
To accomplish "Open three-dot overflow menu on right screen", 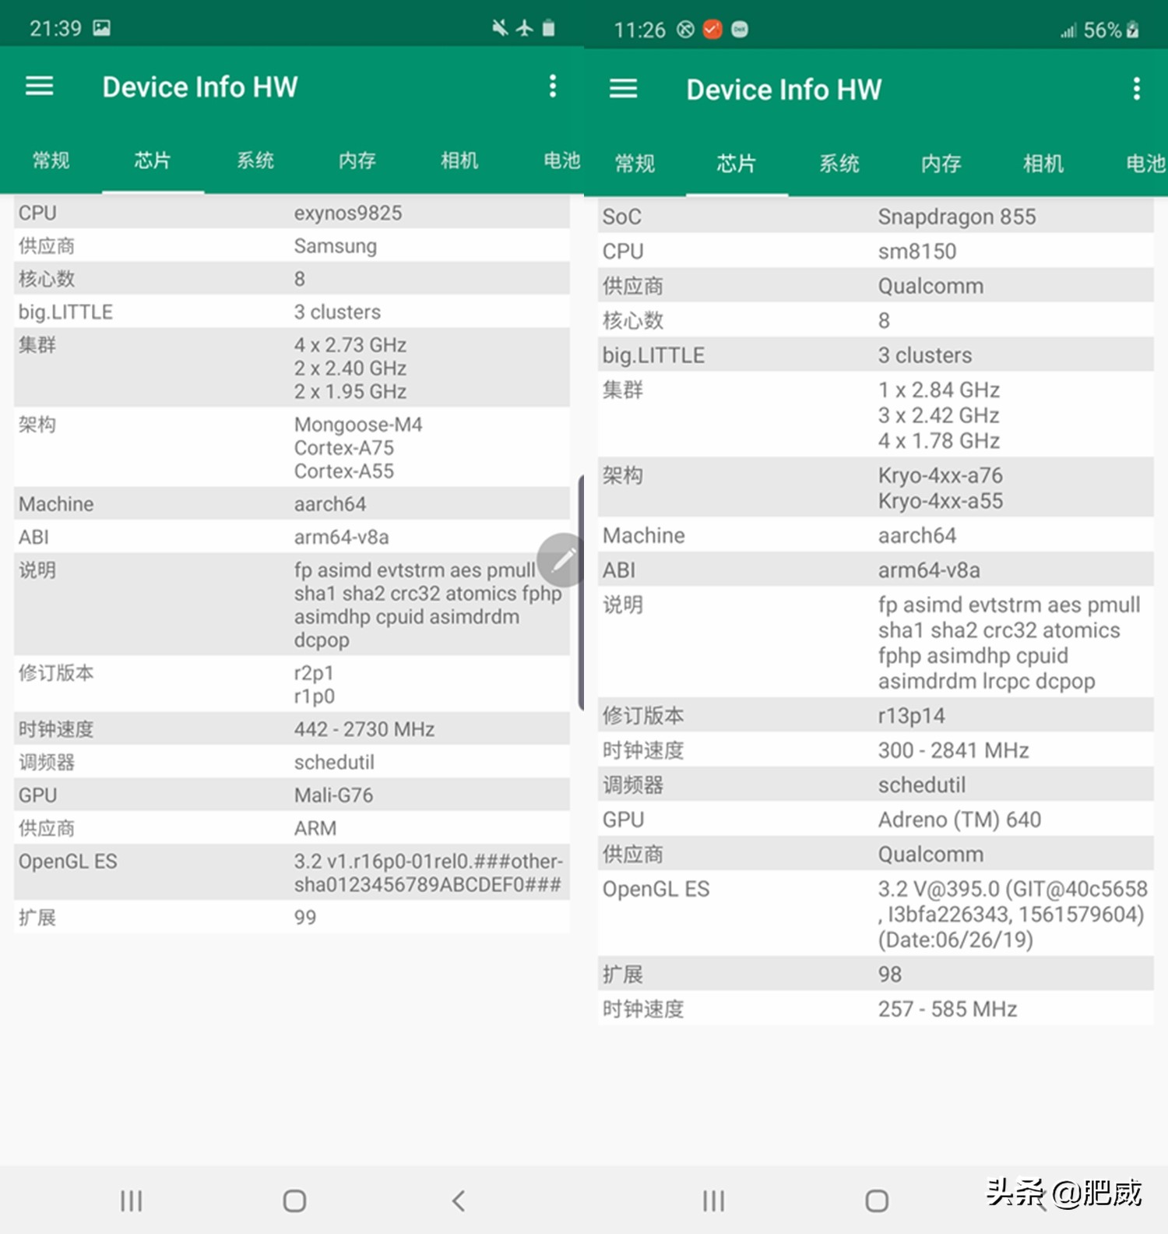I will (1137, 88).
